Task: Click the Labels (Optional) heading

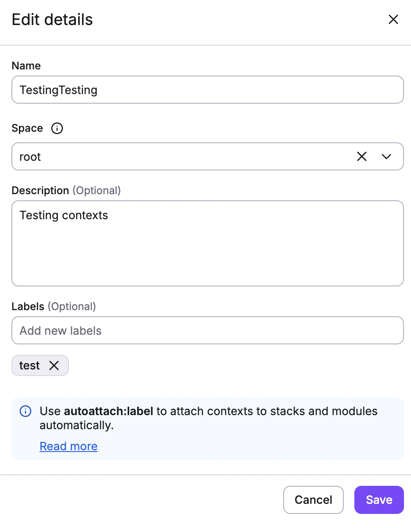Action: 54,306
